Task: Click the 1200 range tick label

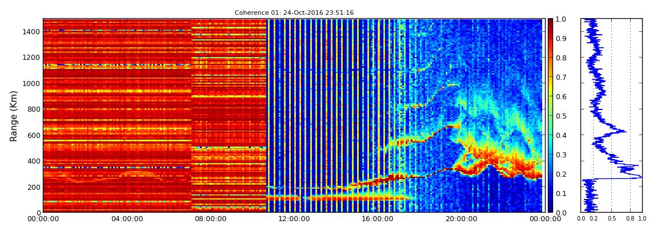Action: [x=32, y=57]
